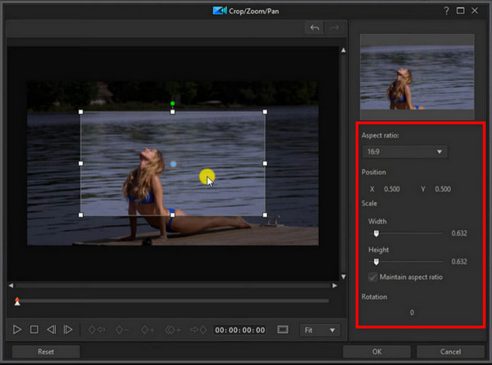Stop playback with the square button
Image resolution: width=492 pixels, height=365 pixels.
tap(34, 330)
